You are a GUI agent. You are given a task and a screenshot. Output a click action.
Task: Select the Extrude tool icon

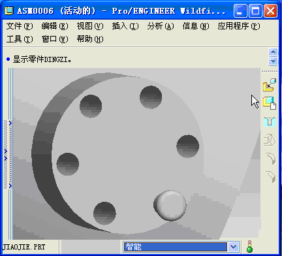pos(270,140)
